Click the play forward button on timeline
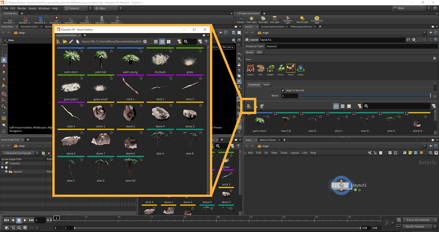 (25, 220)
